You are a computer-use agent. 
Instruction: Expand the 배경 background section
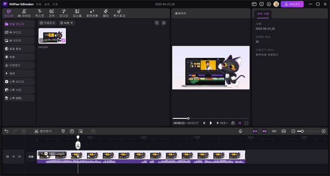point(19,73)
